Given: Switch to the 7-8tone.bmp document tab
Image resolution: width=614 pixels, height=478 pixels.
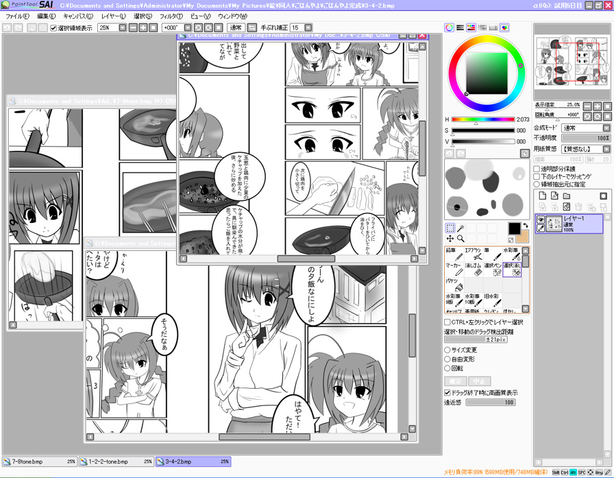Looking at the screenshot, I should click(39, 462).
